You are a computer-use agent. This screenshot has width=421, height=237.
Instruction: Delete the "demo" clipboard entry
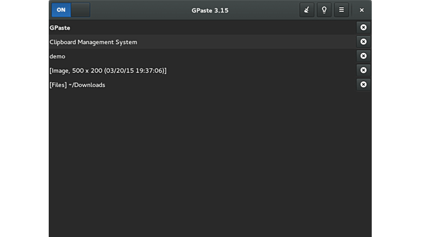(363, 56)
